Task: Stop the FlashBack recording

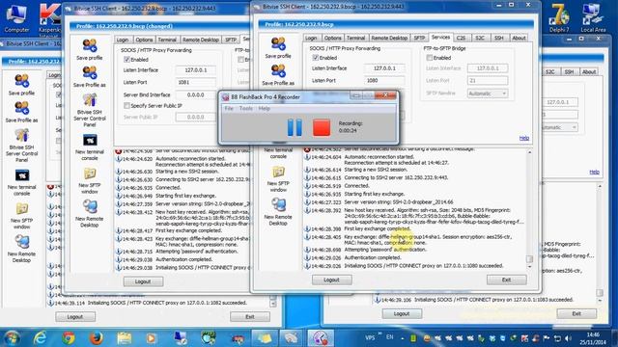Action: pyautogui.click(x=322, y=128)
